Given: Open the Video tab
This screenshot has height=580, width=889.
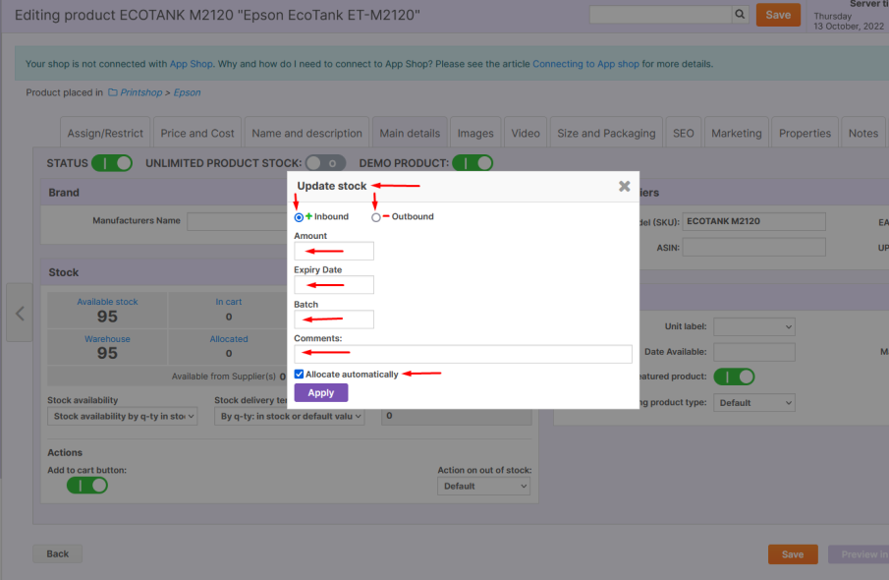Looking at the screenshot, I should coord(526,134).
